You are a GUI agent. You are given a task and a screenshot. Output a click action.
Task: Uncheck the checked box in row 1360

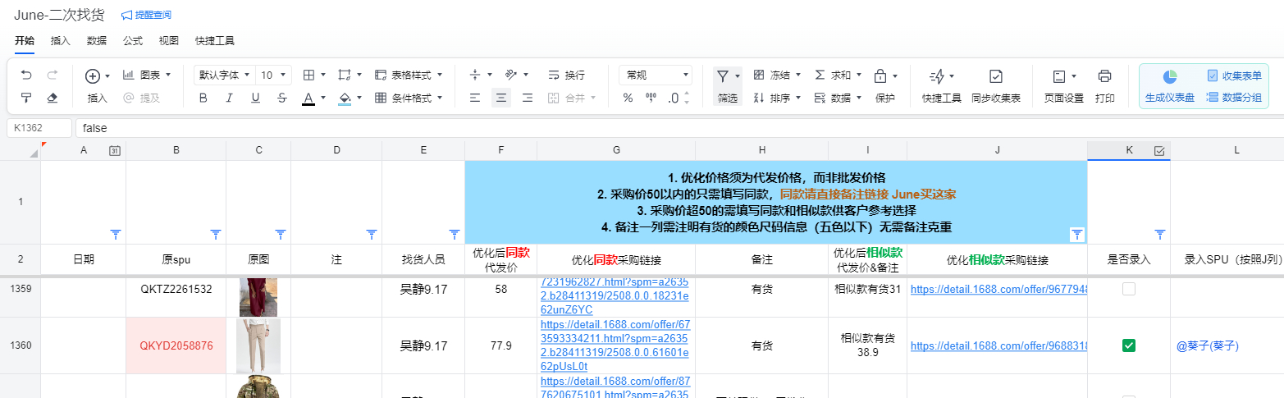pyautogui.click(x=1128, y=345)
